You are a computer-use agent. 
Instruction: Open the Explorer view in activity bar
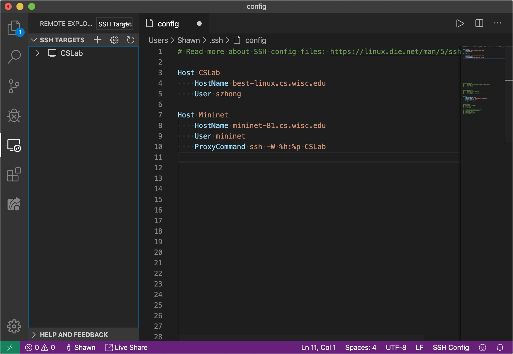coord(14,28)
